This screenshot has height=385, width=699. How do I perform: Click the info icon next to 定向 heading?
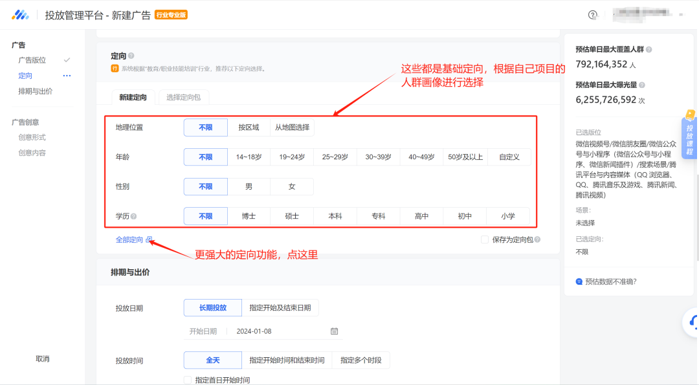(x=131, y=56)
